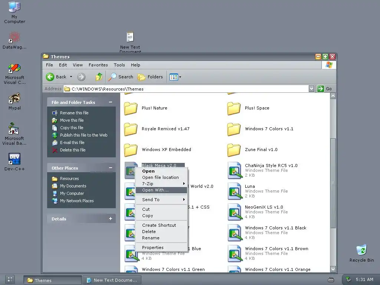The width and height of the screenshot is (380, 285).
Task: Toggle the Folders pane
Action: pyautogui.click(x=150, y=77)
